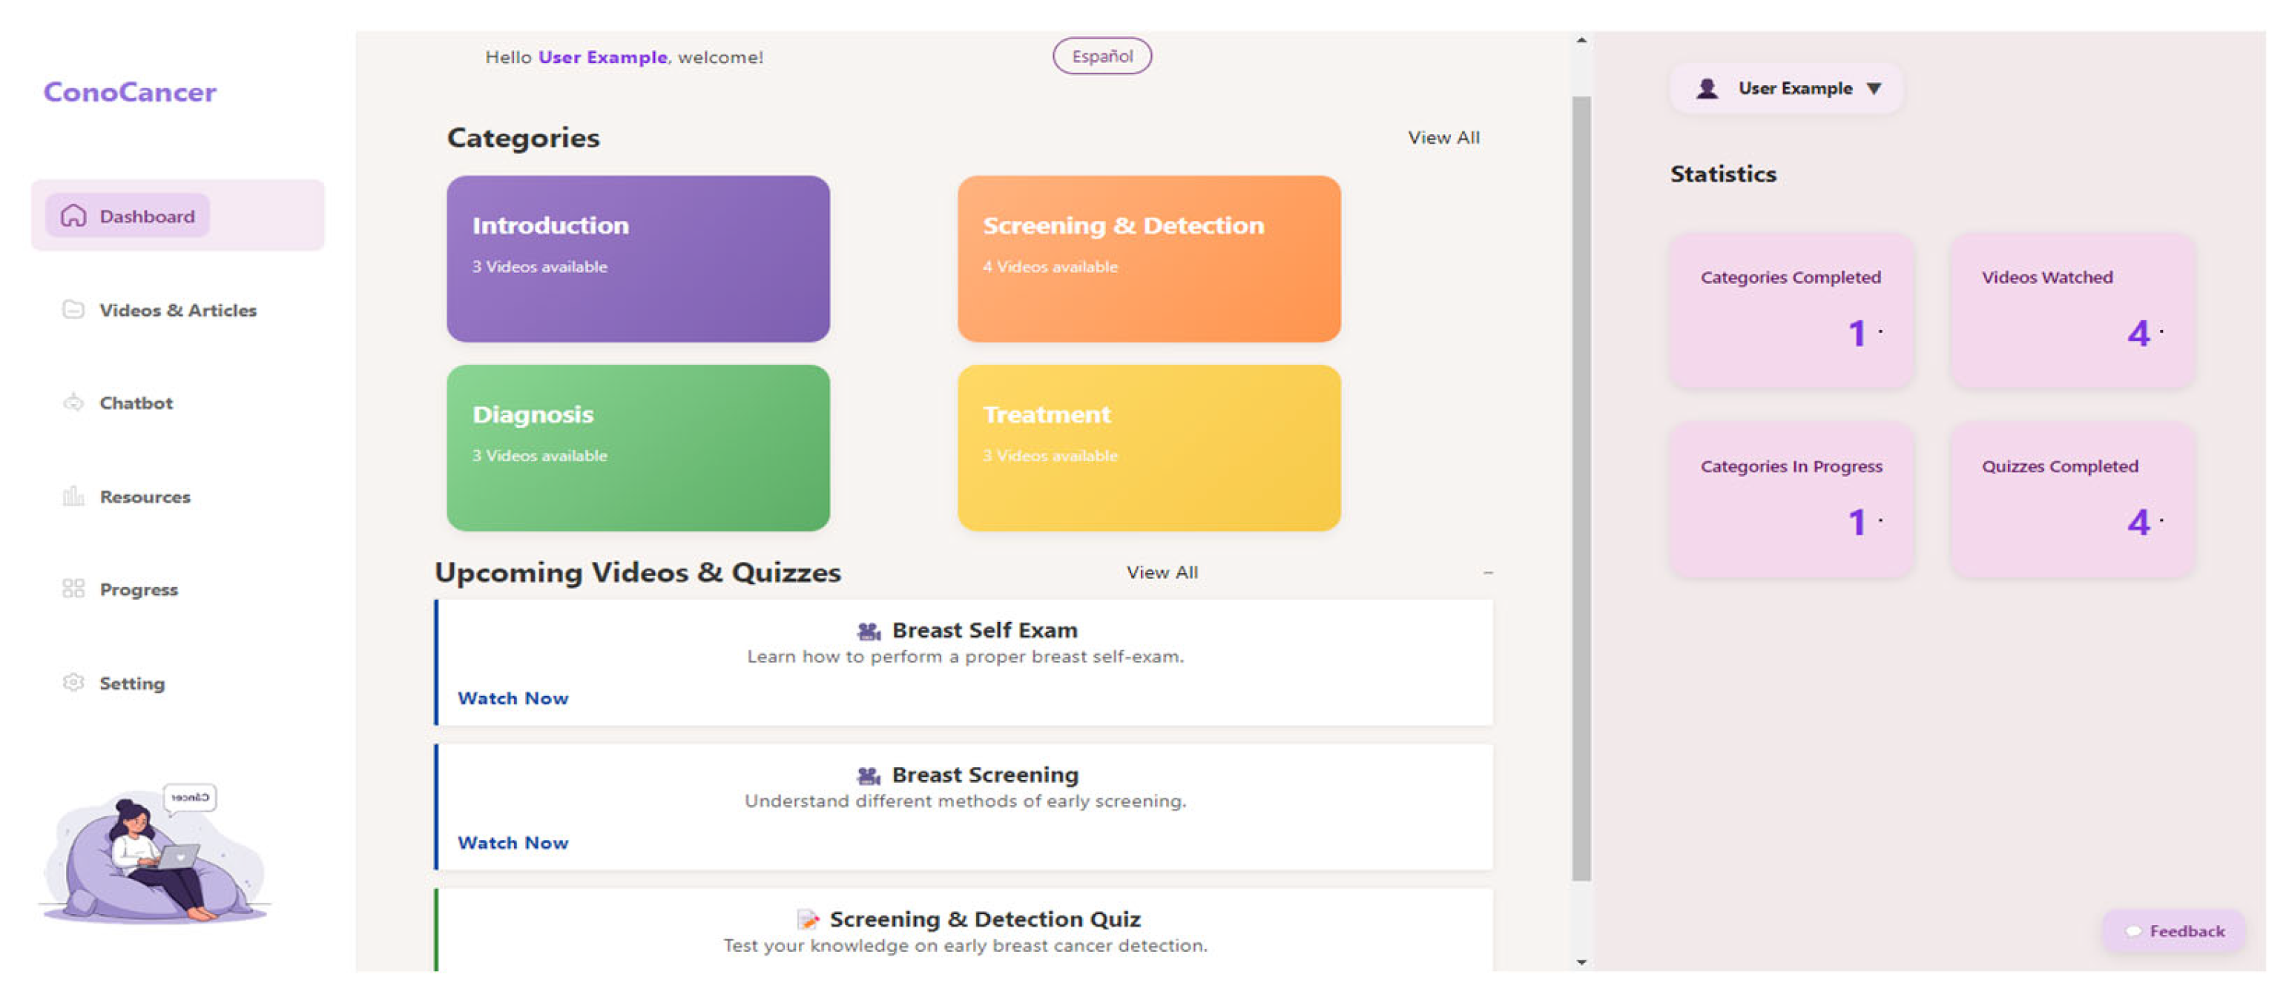Toggle language to Español
Viewport: 2289px width, 1000px height.
click(x=1101, y=57)
